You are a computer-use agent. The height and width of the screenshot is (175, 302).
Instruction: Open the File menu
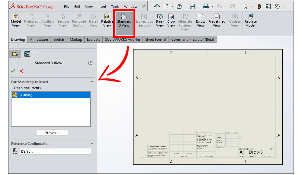click(67, 7)
